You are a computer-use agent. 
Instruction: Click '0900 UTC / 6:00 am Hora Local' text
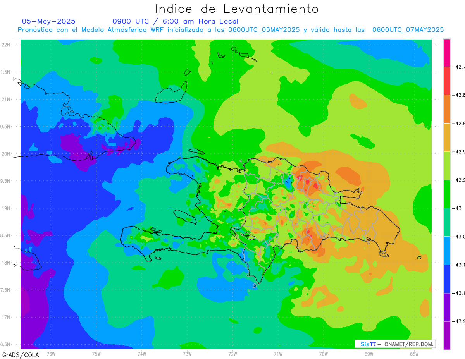point(176,21)
